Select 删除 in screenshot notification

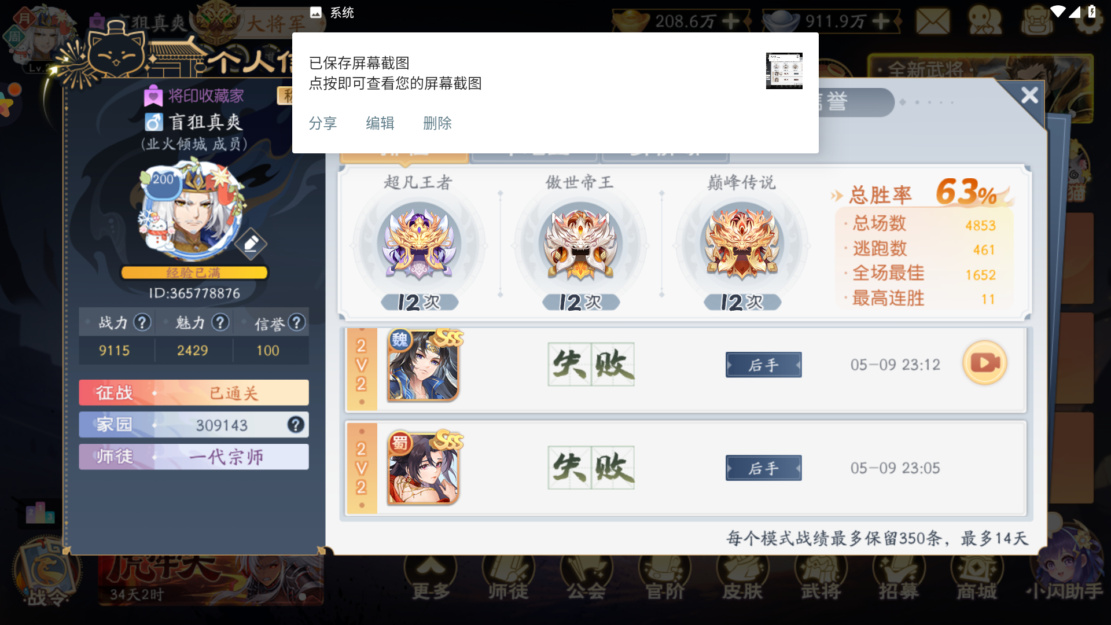pyautogui.click(x=437, y=123)
